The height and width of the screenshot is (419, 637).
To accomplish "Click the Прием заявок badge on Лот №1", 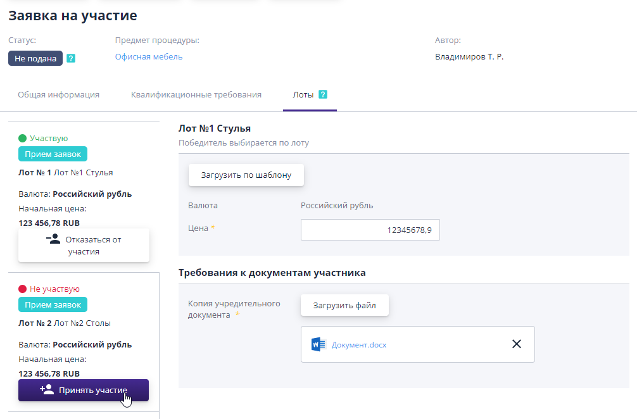I will (x=53, y=154).
